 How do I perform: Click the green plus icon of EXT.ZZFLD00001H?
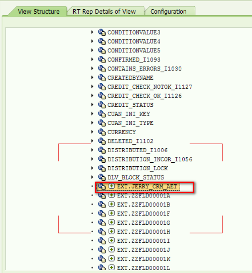click(x=112, y=232)
